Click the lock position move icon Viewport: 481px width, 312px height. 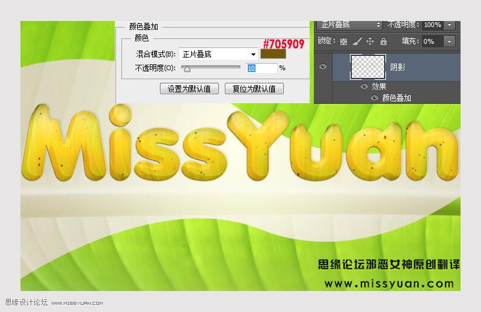(370, 41)
